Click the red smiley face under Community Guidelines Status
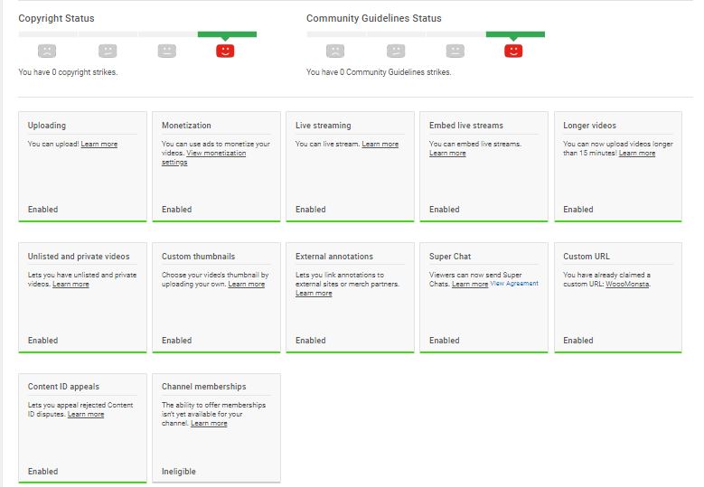 tap(513, 51)
